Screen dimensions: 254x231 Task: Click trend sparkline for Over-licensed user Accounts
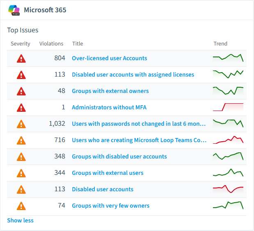point(228,58)
